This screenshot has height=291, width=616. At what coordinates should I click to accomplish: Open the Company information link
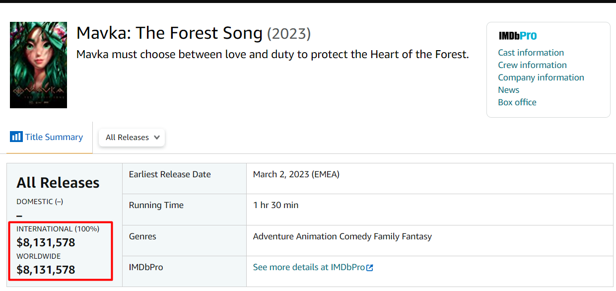click(x=541, y=77)
